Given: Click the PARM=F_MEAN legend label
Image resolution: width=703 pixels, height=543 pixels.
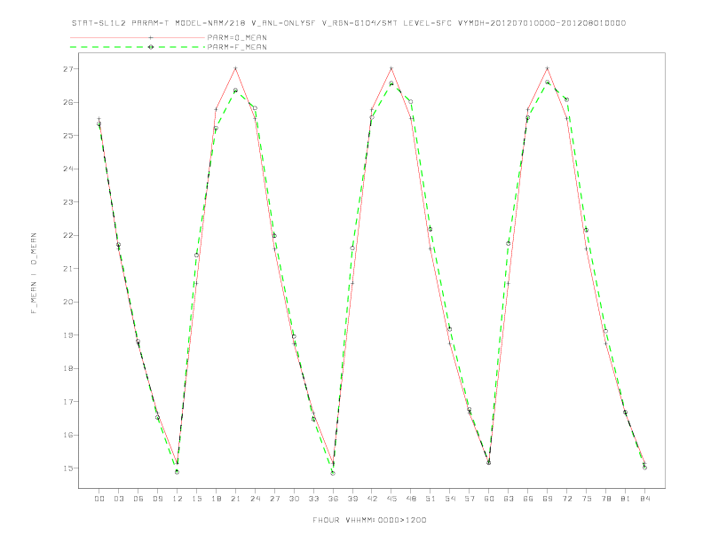Looking at the screenshot, I should tap(237, 47).
